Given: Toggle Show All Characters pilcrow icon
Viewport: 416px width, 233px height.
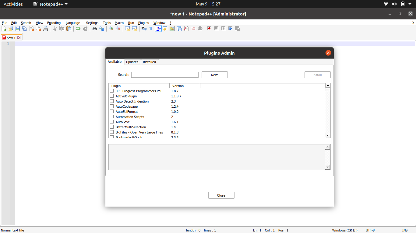Looking at the screenshot, I should click(x=151, y=29).
